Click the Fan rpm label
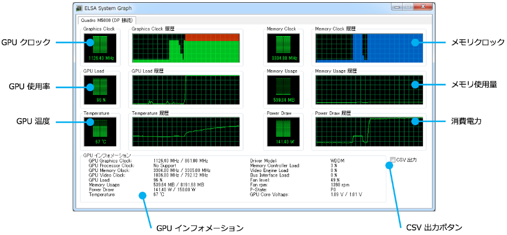Screen dimensions: 507x235 click(x=259, y=184)
